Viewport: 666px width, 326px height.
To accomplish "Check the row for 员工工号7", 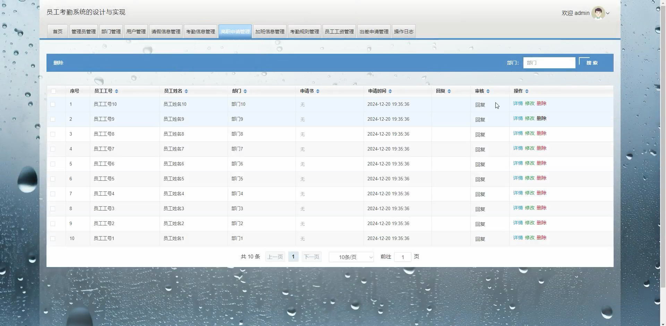I will pos(53,149).
